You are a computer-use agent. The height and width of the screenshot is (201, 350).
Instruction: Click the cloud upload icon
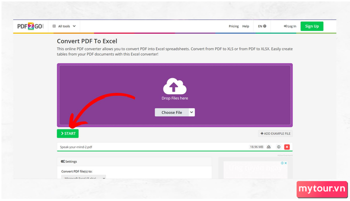tap(174, 86)
